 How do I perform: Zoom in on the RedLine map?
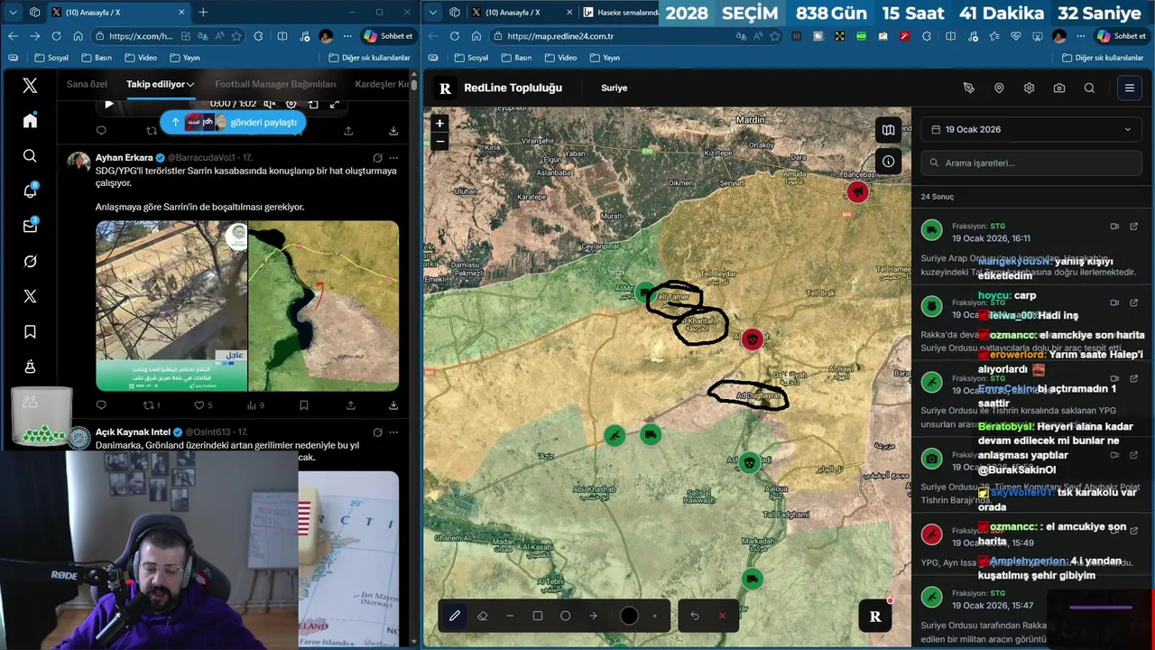click(439, 124)
